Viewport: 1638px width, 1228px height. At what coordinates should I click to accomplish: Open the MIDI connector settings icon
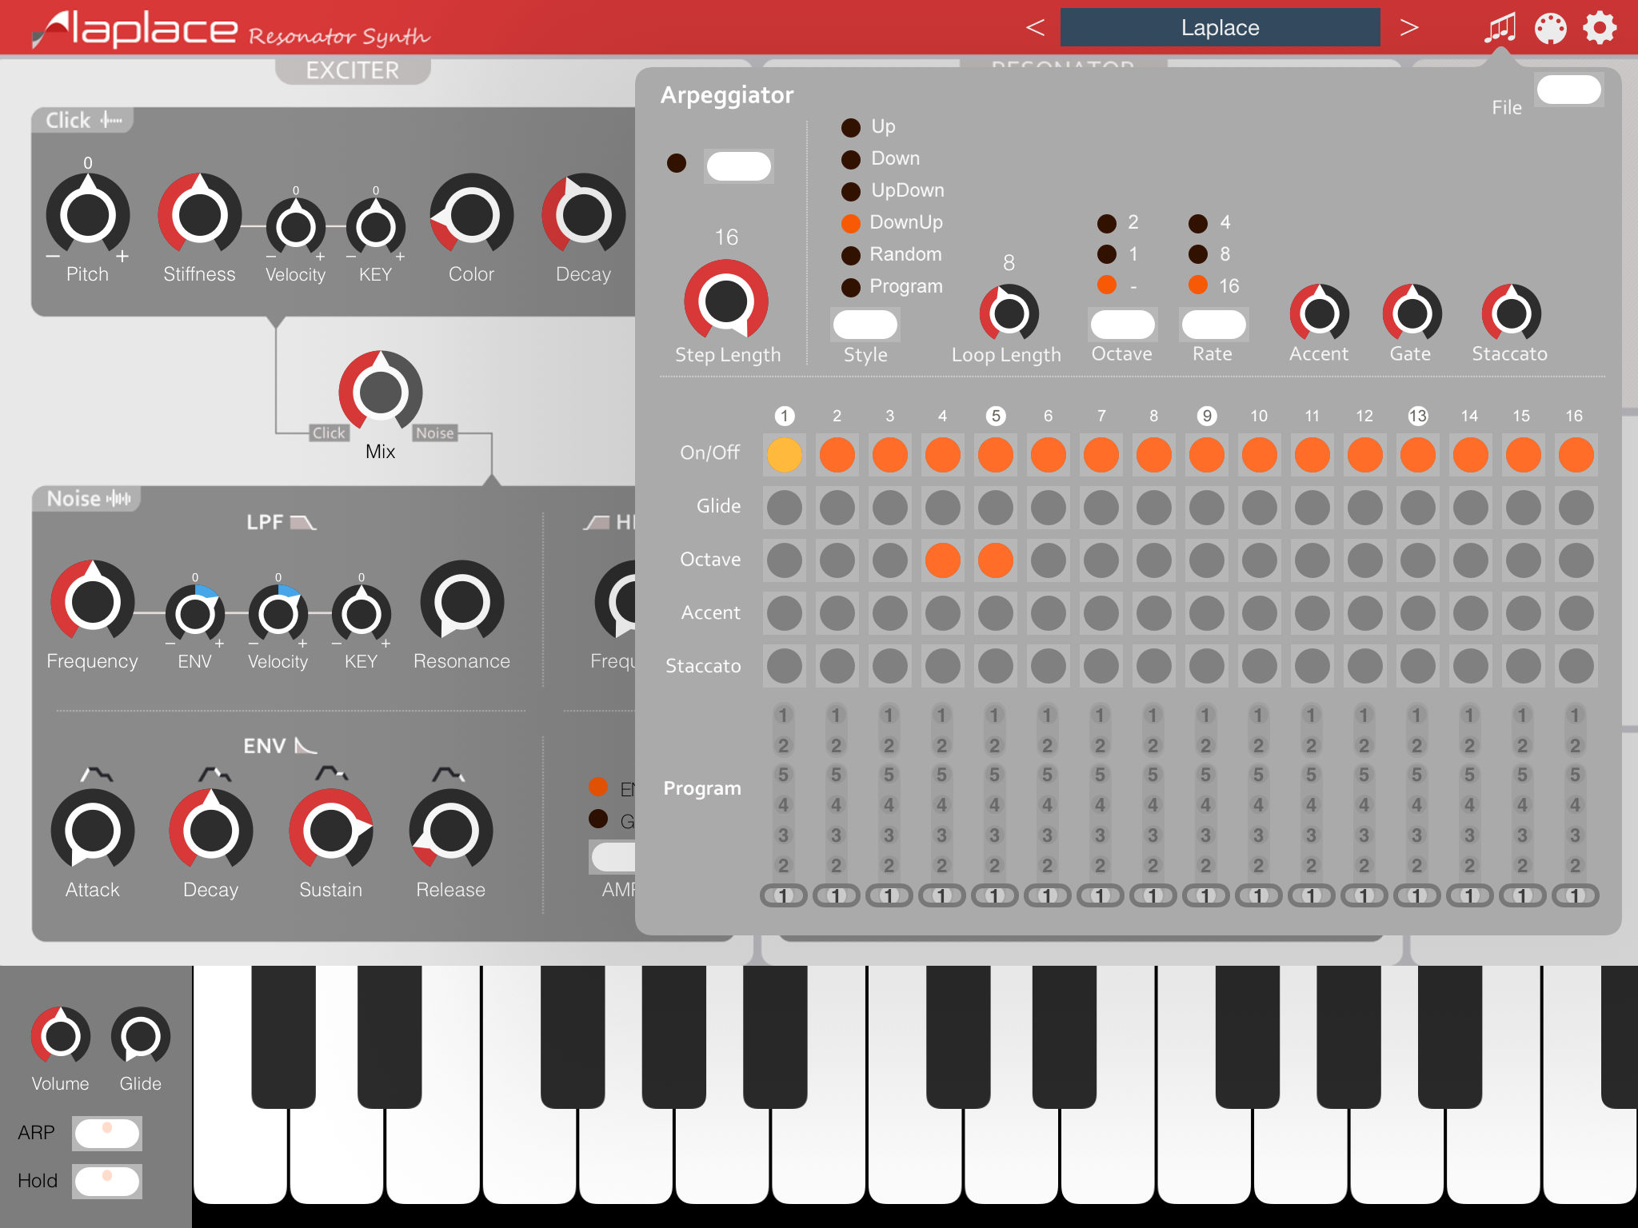click(x=1550, y=28)
